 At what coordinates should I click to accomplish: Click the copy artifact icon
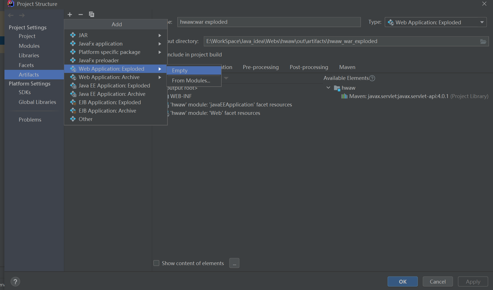92,15
